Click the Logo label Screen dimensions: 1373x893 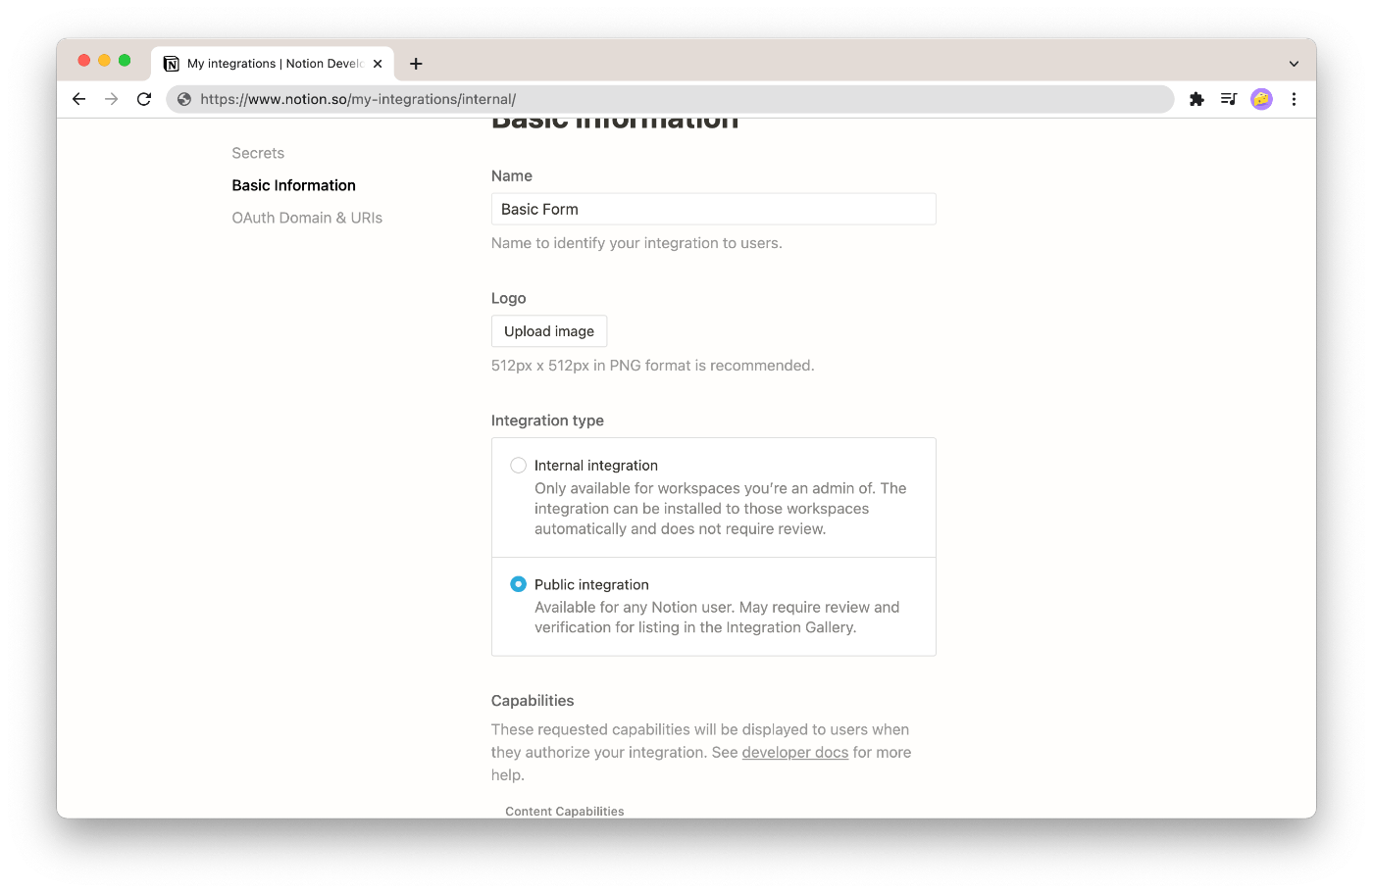509,298
